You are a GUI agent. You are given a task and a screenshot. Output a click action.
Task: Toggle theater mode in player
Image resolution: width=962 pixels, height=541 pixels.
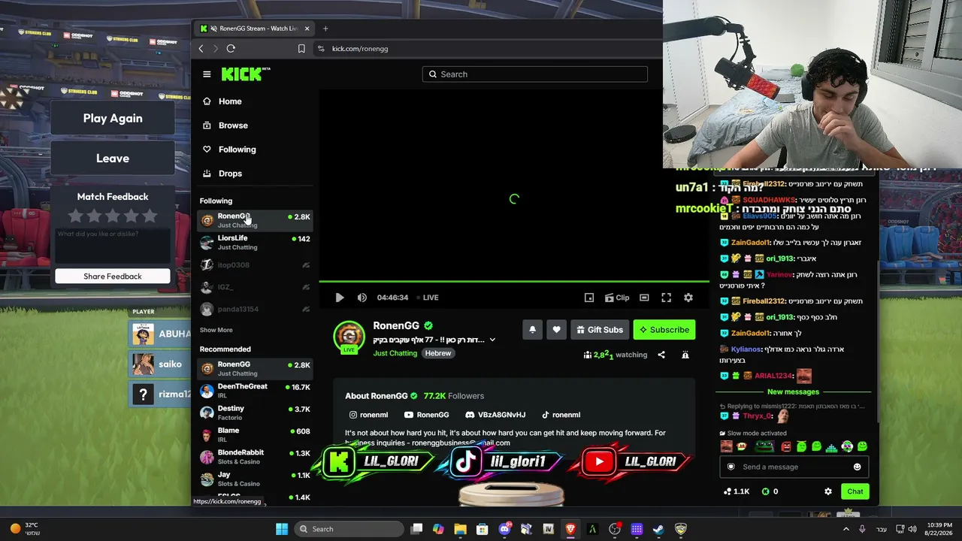tap(644, 298)
